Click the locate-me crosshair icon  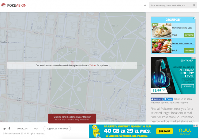coord(145,5)
